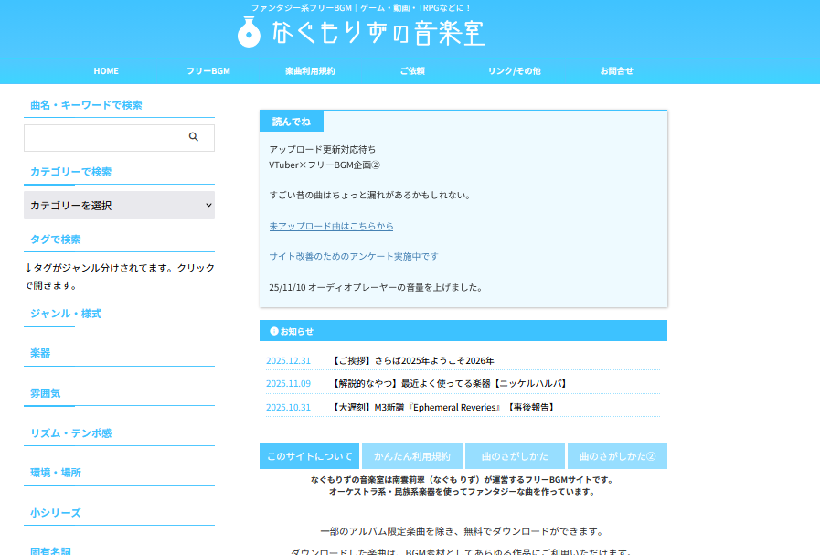Viewport: 820px width, 555px height.
Task: Select the 曲のさがしかた tab
Action: (515, 456)
